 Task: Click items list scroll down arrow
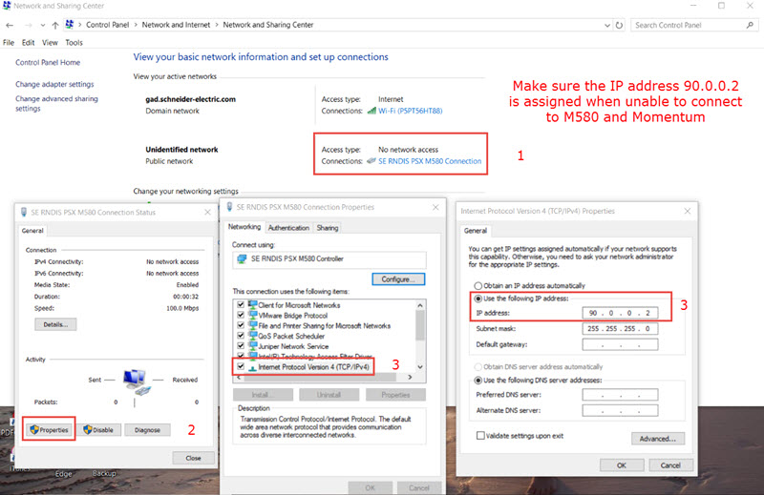[x=420, y=367]
